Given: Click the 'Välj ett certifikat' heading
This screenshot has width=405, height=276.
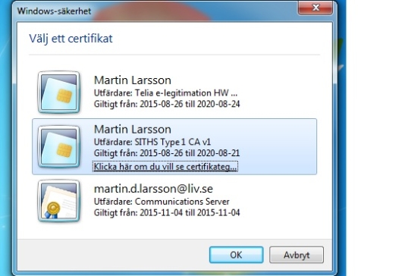Looking at the screenshot, I should [71, 39].
